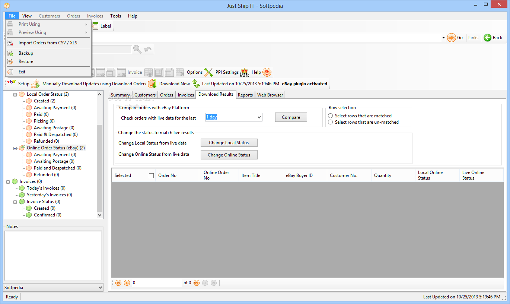Viewport: 510px width, 304px height.
Task: Click the Restore database icon
Action: pos(10,61)
